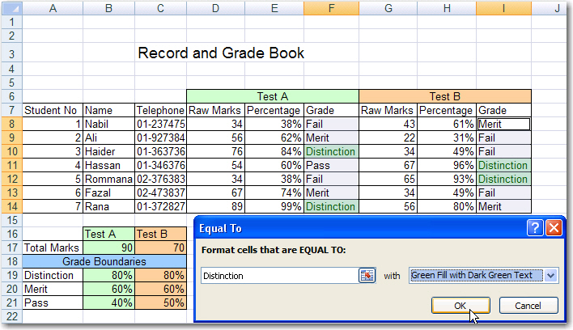The width and height of the screenshot is (573, 330).
Task: Select column F header
Action: pos(331,8)
